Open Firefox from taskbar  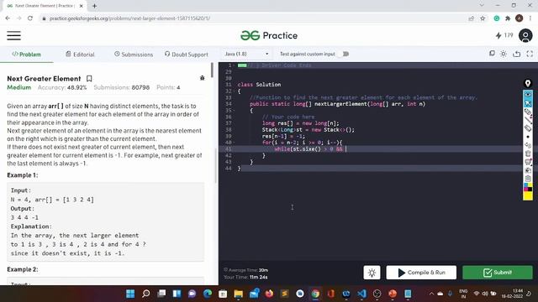(269, 294)
